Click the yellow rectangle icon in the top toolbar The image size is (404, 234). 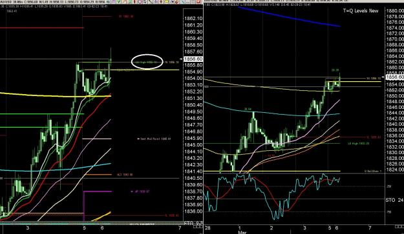pyautogui.click(x=166, y=1)
